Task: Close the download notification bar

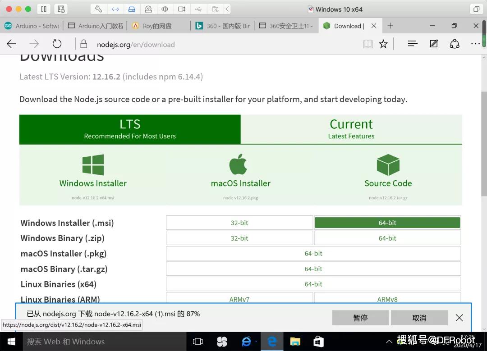Action: click(459, 318)
